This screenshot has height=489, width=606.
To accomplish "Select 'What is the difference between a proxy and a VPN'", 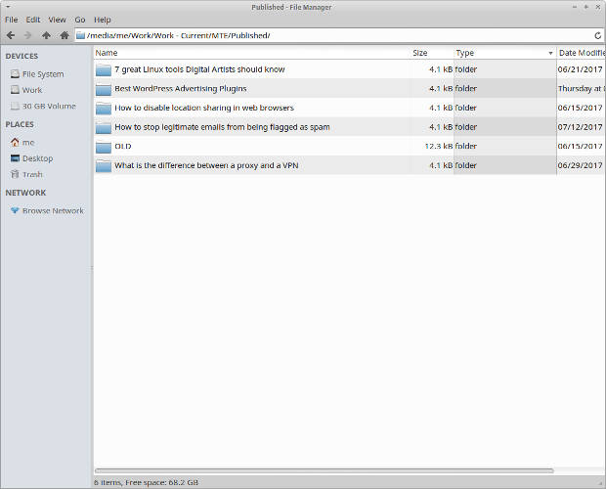I will 206,165.
